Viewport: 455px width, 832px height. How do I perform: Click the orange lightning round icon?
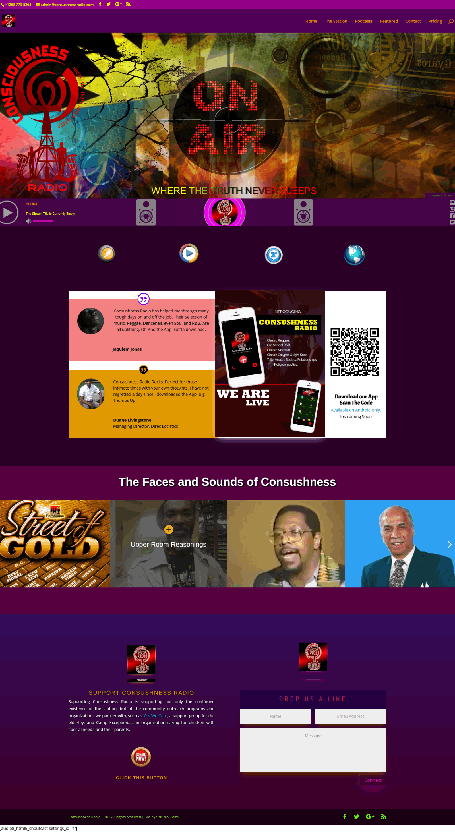(107, 254)
